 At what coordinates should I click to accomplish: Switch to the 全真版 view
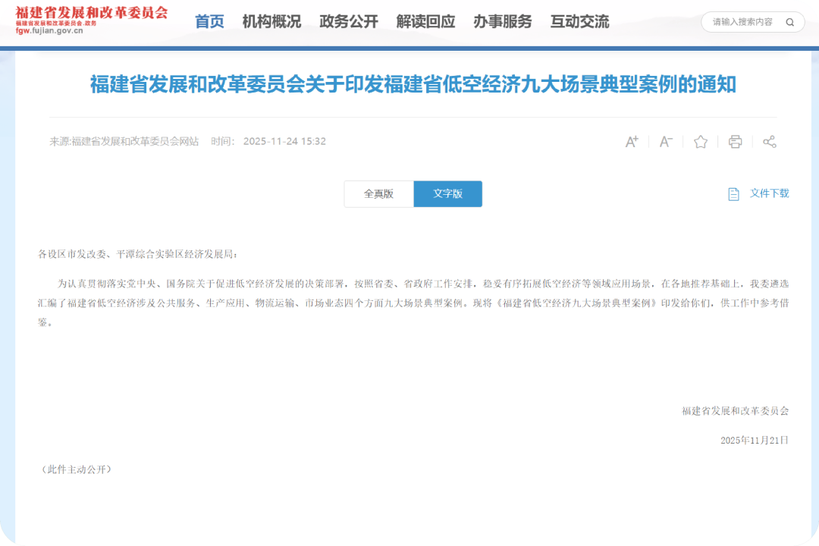click(378, 193)
